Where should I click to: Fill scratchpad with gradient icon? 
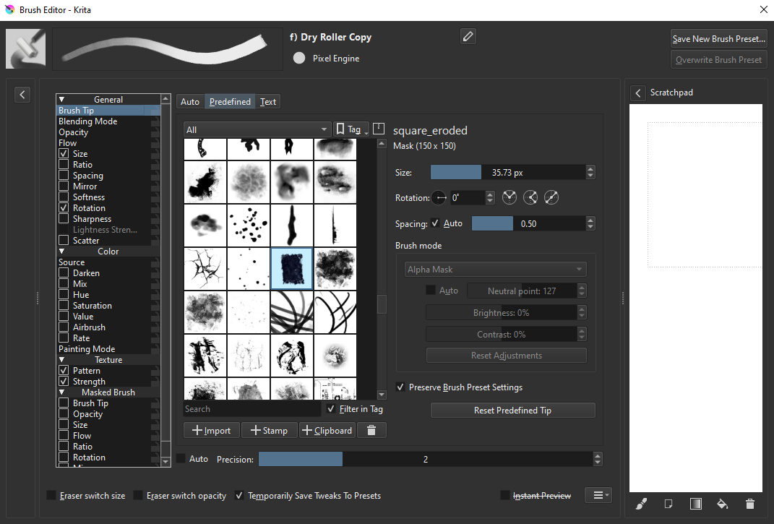point(695,504)
